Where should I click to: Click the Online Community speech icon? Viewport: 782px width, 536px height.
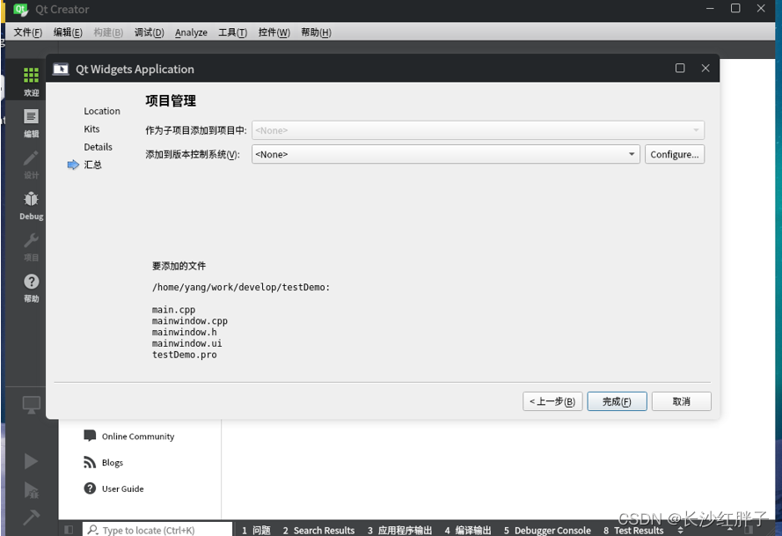(90, 436)
